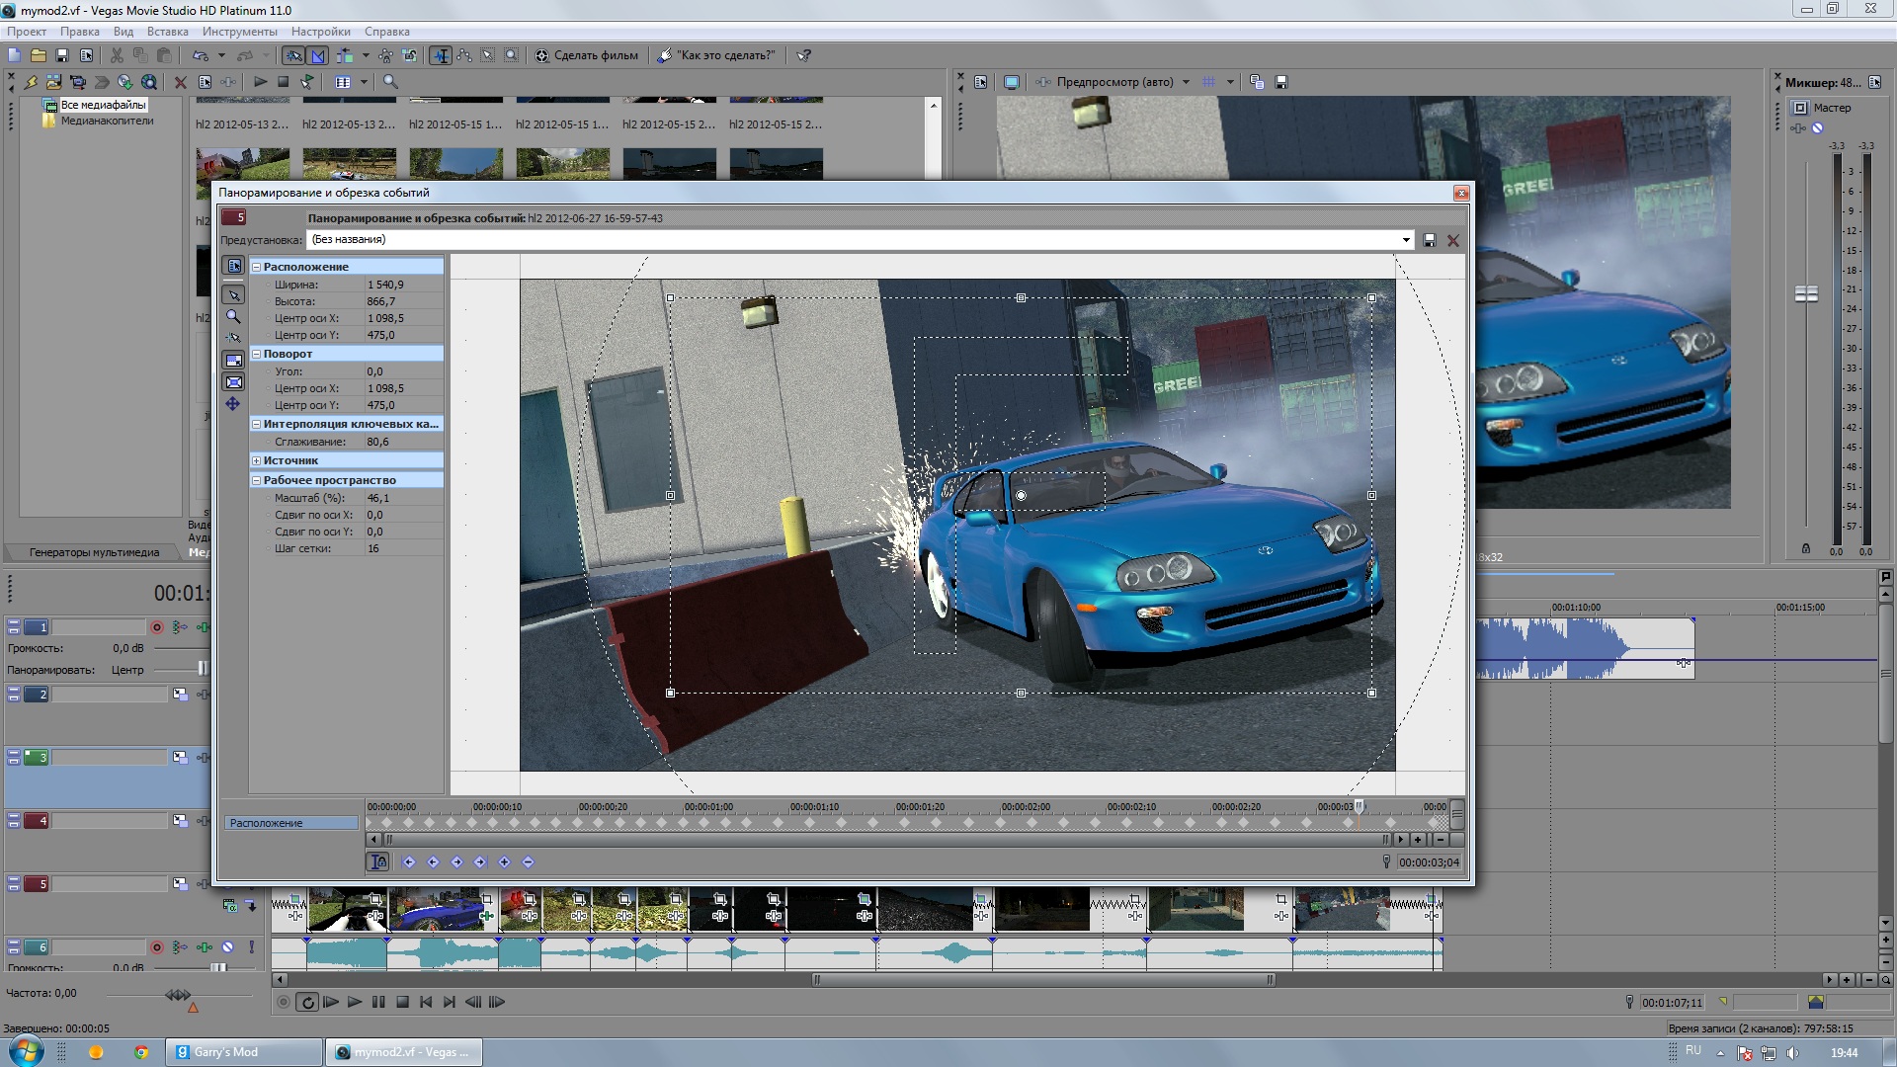
Task: Switch to Garry's Mod in the taskbar
Action: pos(244,1052)
